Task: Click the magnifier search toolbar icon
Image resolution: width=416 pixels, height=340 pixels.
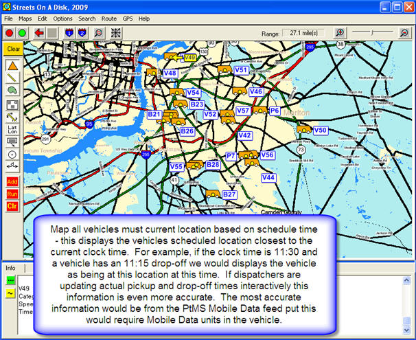Action: pyautogui.click(x=99, y=33)
